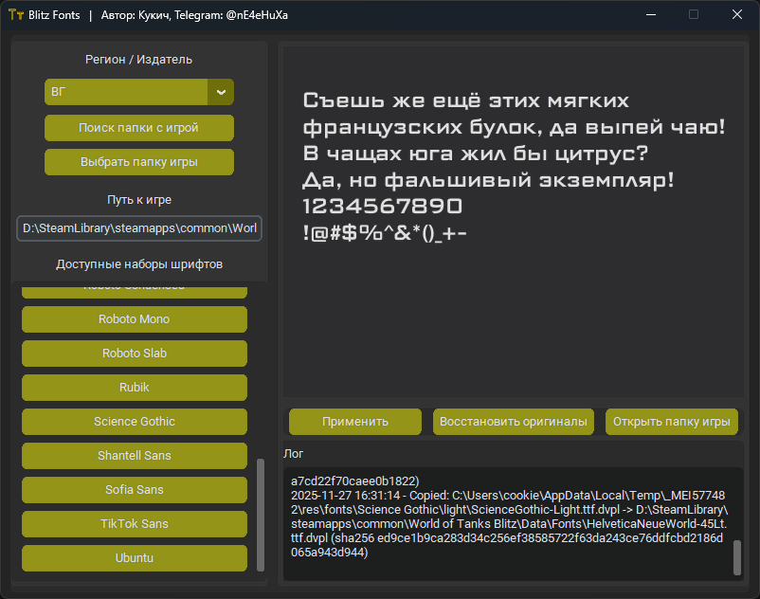The height and width of the screenshot is (599, 760).
Task: Select the Ubuntu font set
Action: point(134,557)
